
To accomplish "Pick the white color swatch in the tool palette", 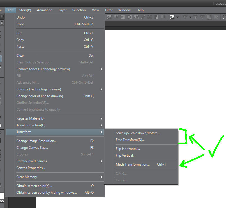I will point(2,195).
